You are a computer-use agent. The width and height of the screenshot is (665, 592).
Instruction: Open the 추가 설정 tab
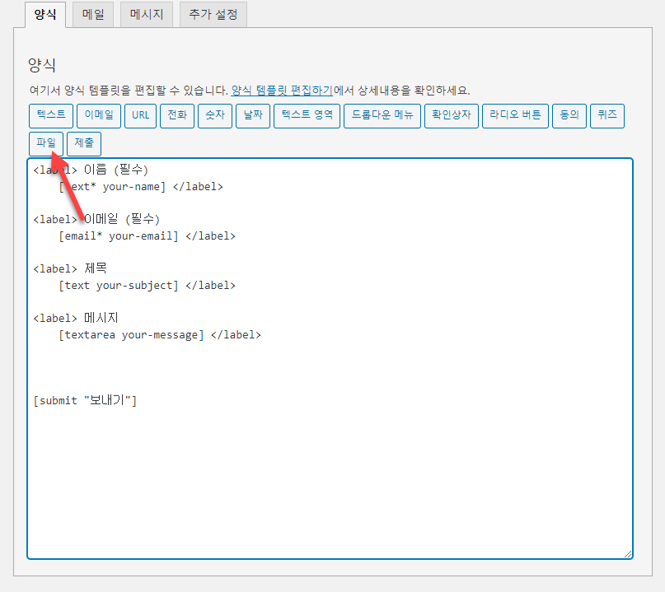213,15
